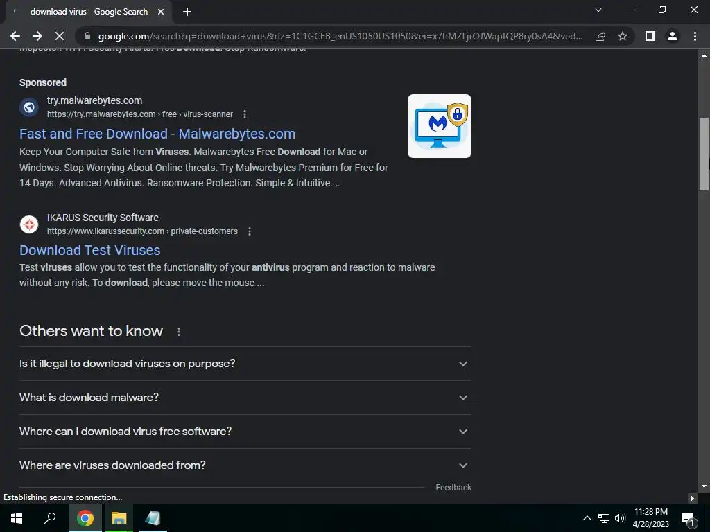Screen dimensions: 710x532
Task: Expand Where can I download virus free software
Action: [245, 432]
